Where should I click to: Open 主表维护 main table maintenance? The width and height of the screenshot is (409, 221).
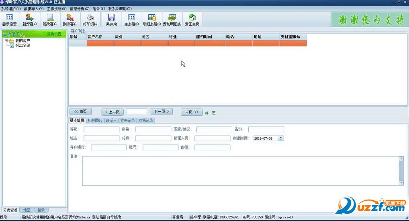click(x=131, y=20)
